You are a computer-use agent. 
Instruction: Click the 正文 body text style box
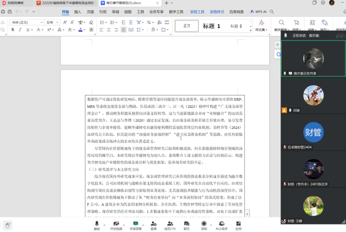(x=187, y=26)
